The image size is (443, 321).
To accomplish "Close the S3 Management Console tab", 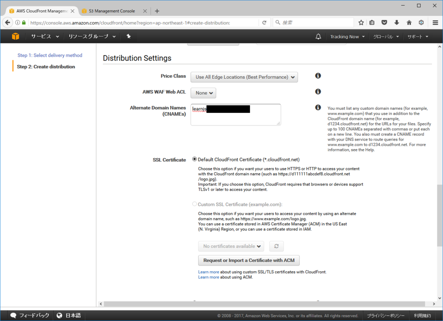I will [x=145, y=11].
